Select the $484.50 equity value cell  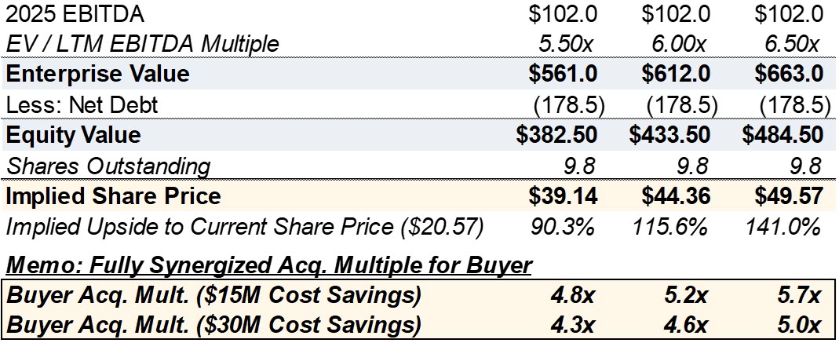(x=782, y=135)
